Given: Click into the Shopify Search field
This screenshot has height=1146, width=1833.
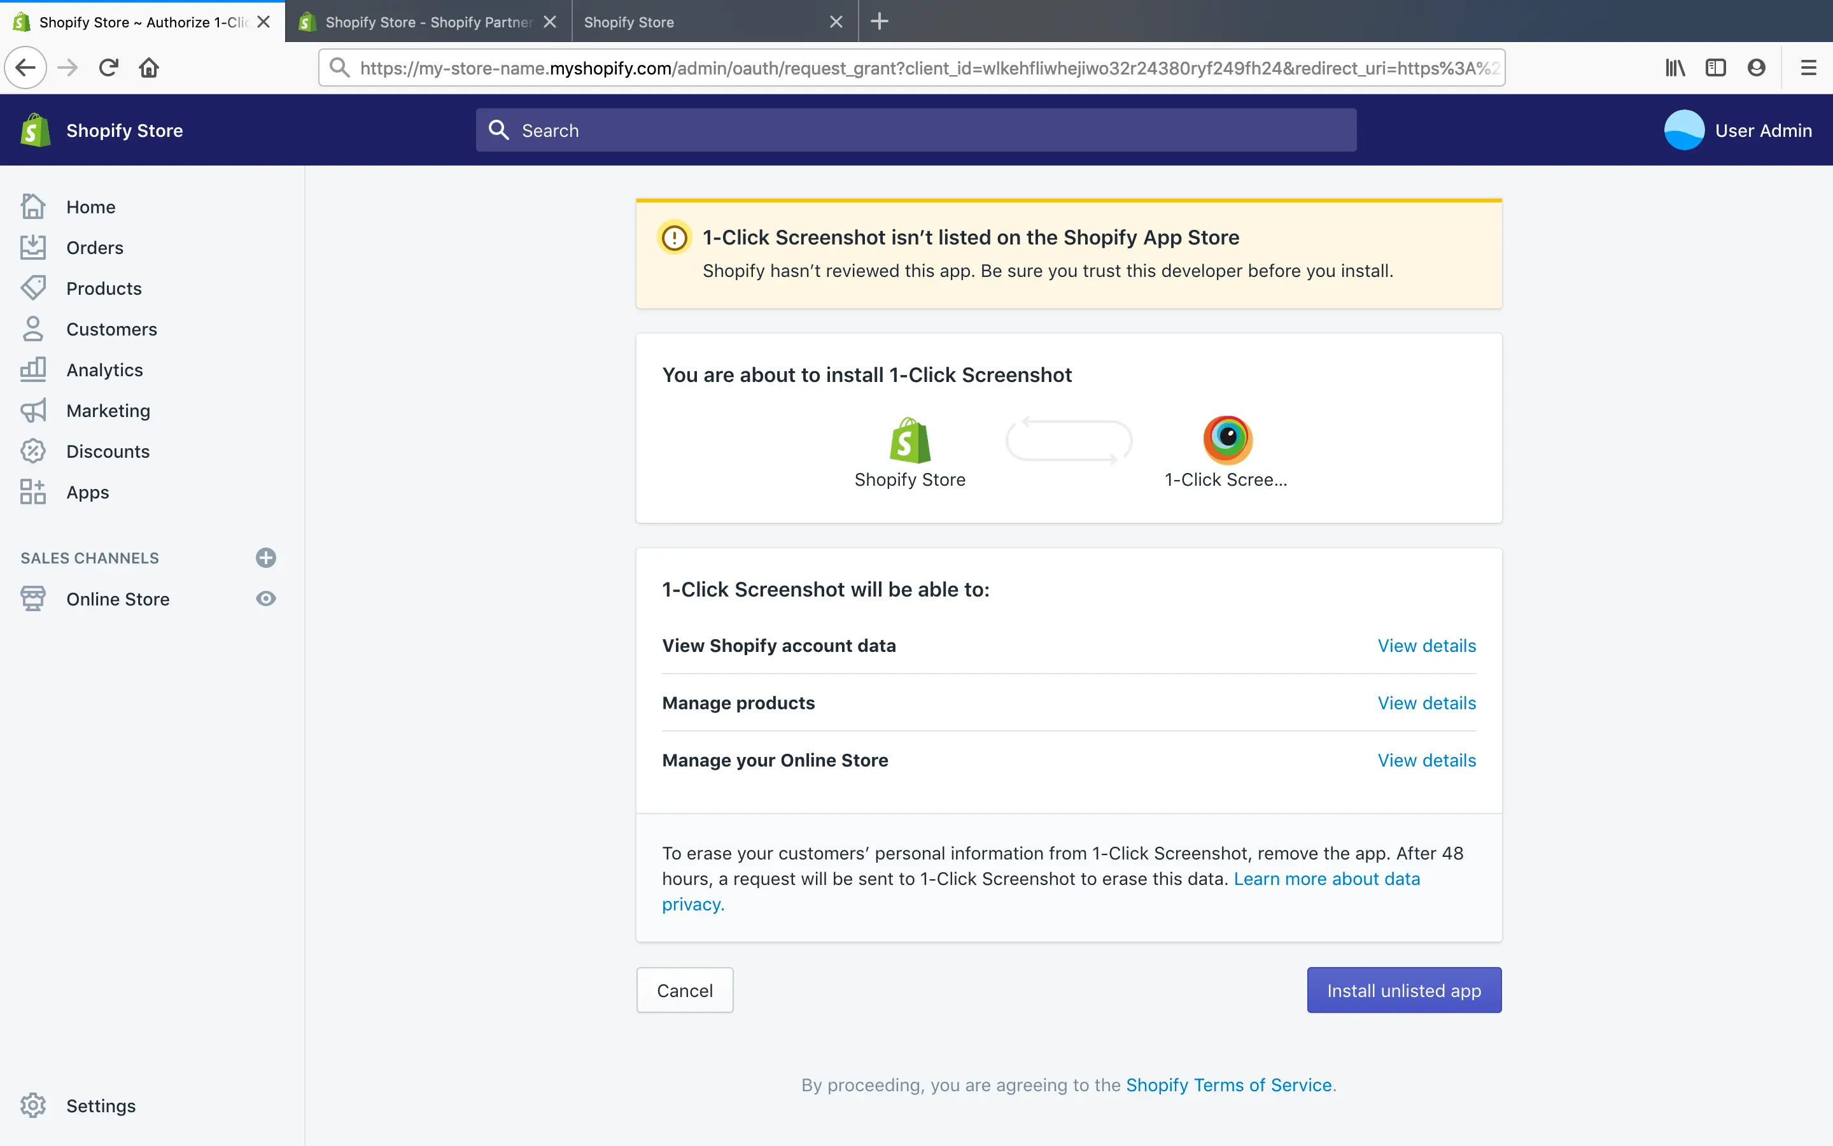Looking at the screenshot, I should [916, 131].
